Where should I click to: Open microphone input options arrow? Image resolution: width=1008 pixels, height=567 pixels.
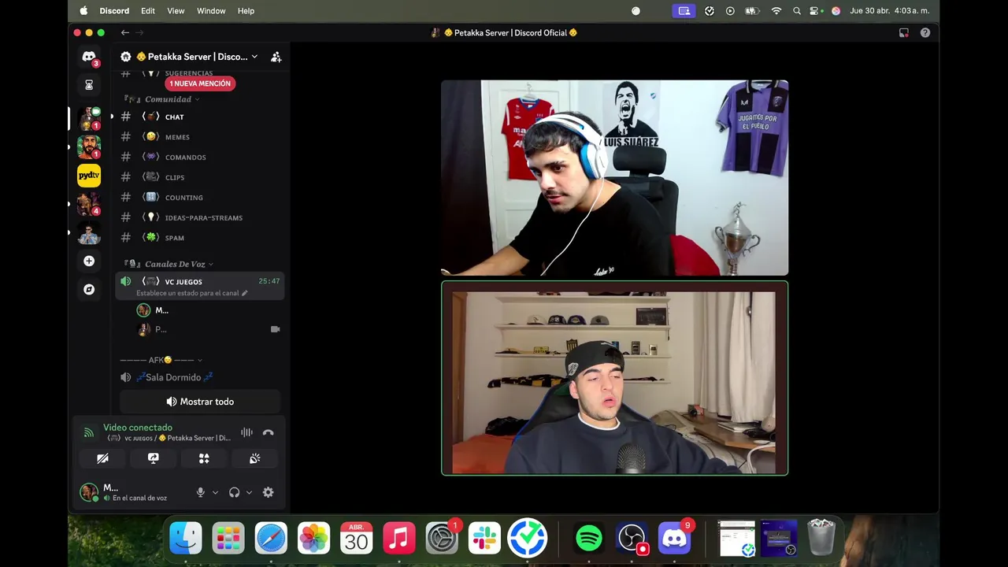click(215, 492)
